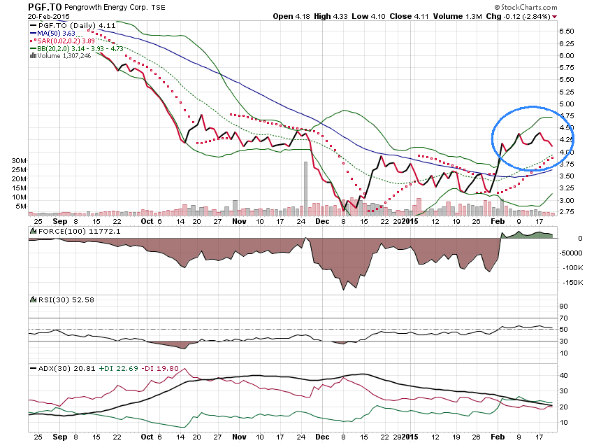Click the 40 label on the ADX axis
This screenshot has width=594, height=443.
(x=564, y=376)
